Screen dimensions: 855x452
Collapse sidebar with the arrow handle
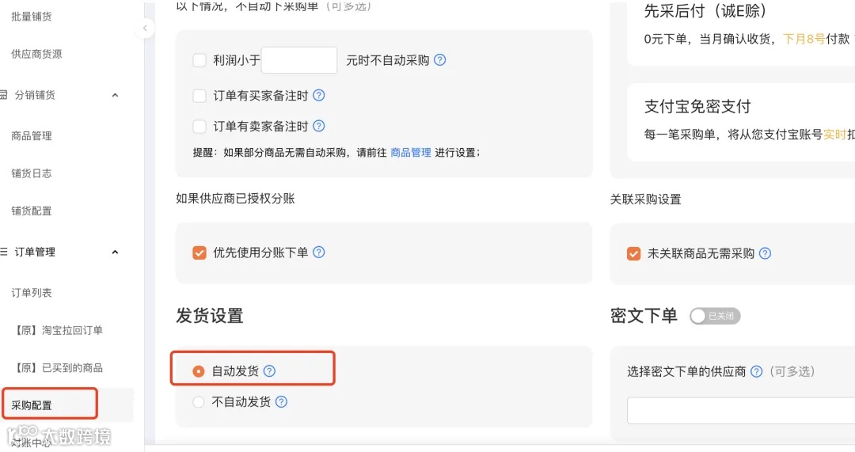point(145,28)
